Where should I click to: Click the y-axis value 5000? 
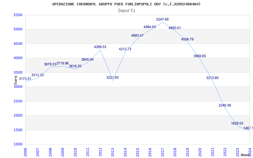18,29
